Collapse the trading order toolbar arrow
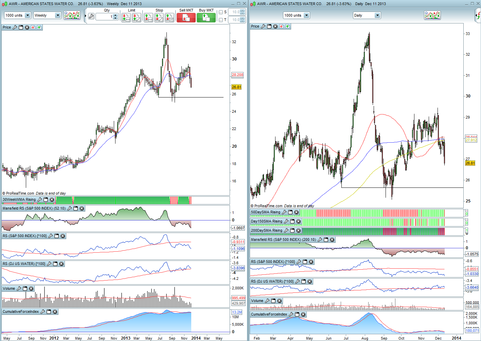 tap(86, 16)
